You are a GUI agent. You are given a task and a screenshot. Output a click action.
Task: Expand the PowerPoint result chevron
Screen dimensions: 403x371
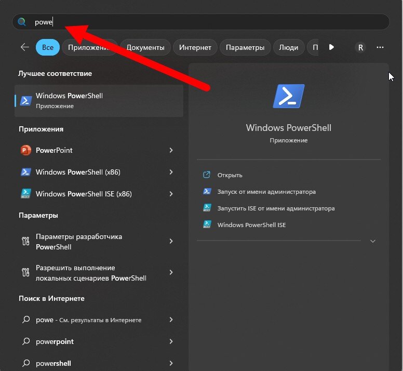171,150
